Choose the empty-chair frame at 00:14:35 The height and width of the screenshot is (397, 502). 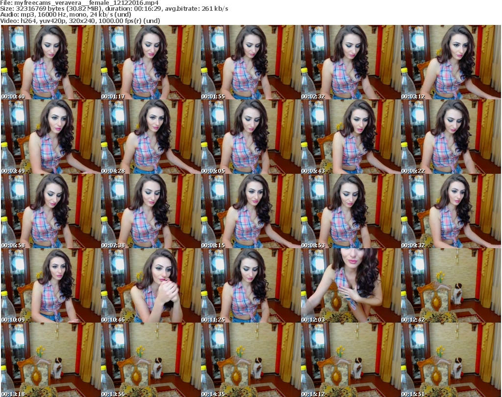pos(251,360)
